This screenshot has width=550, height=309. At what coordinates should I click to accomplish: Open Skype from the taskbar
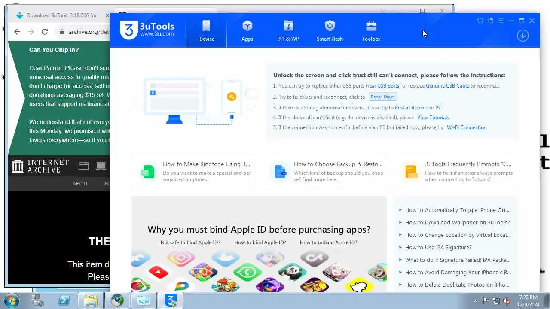144,300
